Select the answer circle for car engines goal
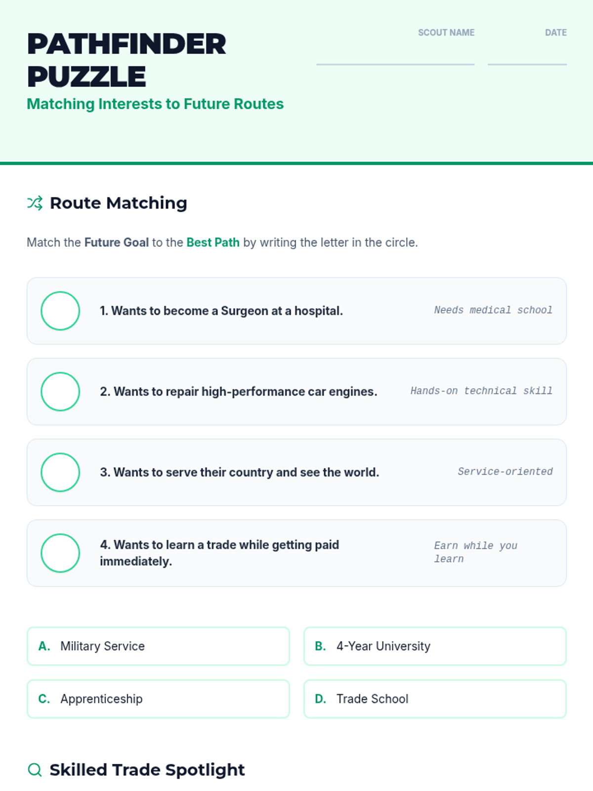The height and width of the screenshot is (791, 593). [x=60, y=392]
